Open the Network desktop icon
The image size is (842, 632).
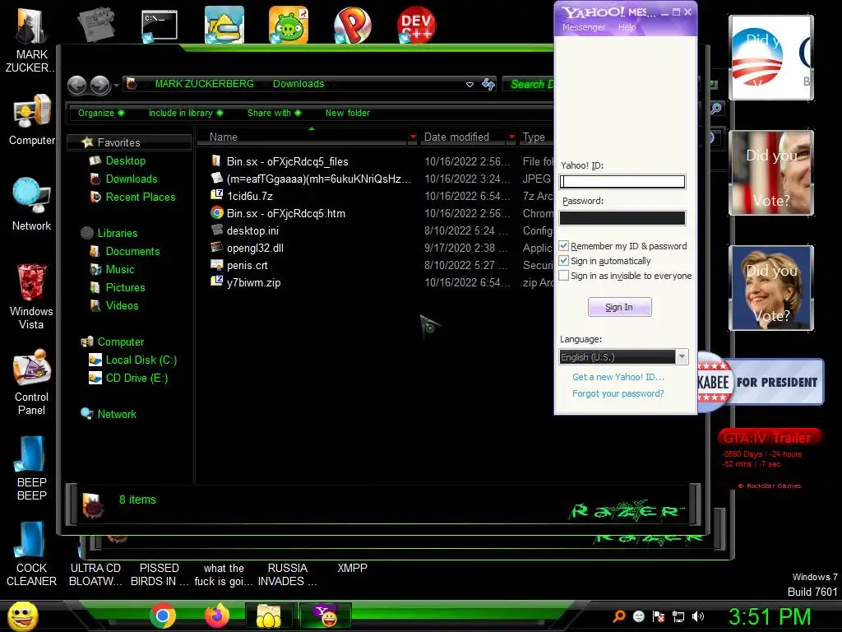32,204
